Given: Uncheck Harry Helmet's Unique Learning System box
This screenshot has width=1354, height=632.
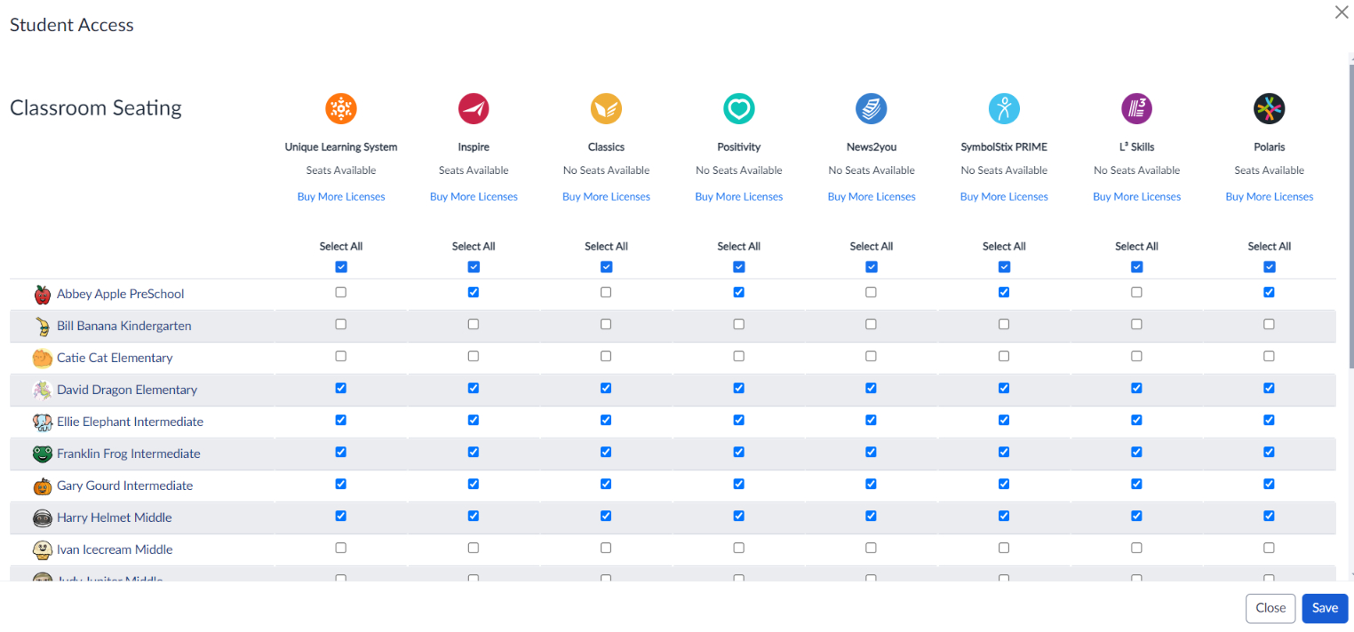Looking at the screenshot, I should [341, 516].
